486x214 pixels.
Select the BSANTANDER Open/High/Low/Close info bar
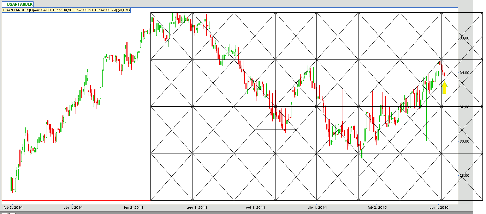tap(66, 10)
